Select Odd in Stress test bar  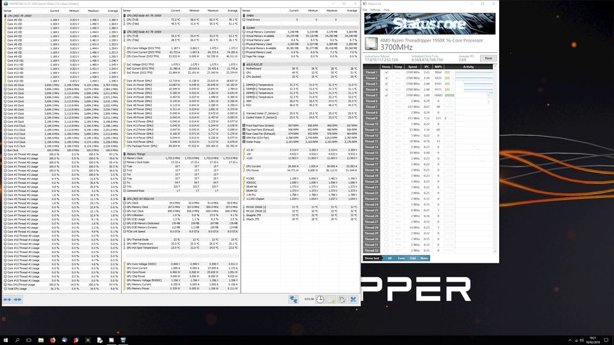tap(413, 258)
